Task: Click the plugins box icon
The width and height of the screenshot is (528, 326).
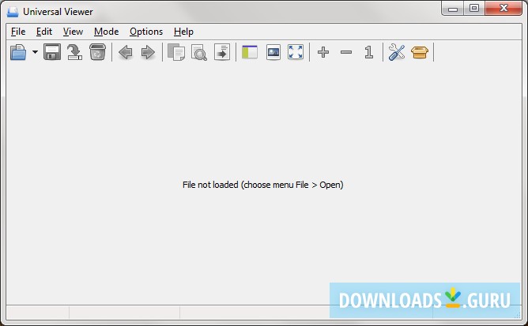Action: click(x=420, y=52)
